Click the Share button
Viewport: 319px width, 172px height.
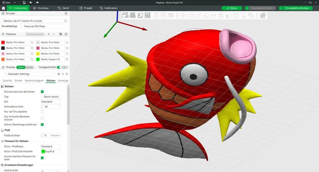[232, 8]
